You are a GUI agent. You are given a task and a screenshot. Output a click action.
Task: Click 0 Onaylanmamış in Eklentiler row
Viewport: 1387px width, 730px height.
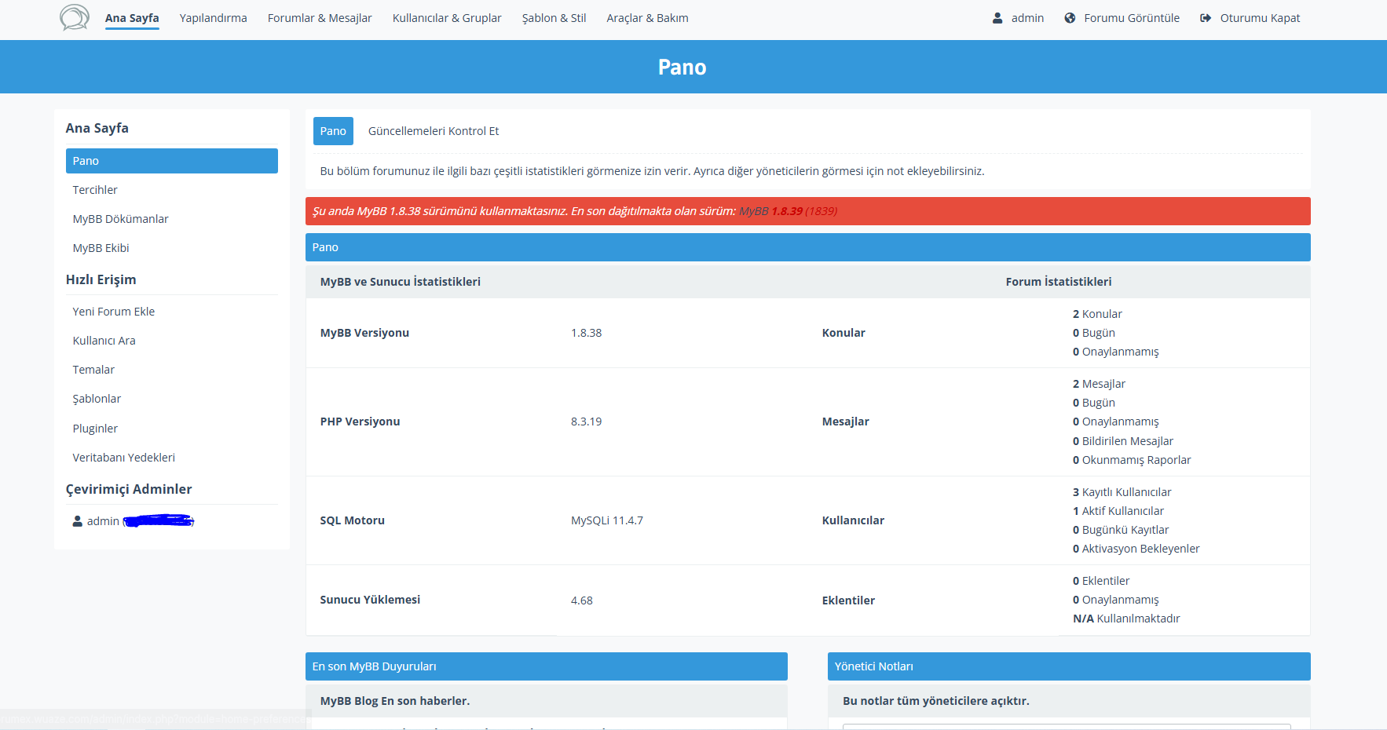(x=1116, y=600)
